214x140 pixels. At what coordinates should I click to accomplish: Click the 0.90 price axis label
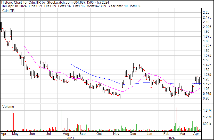(x=206, y=98)
